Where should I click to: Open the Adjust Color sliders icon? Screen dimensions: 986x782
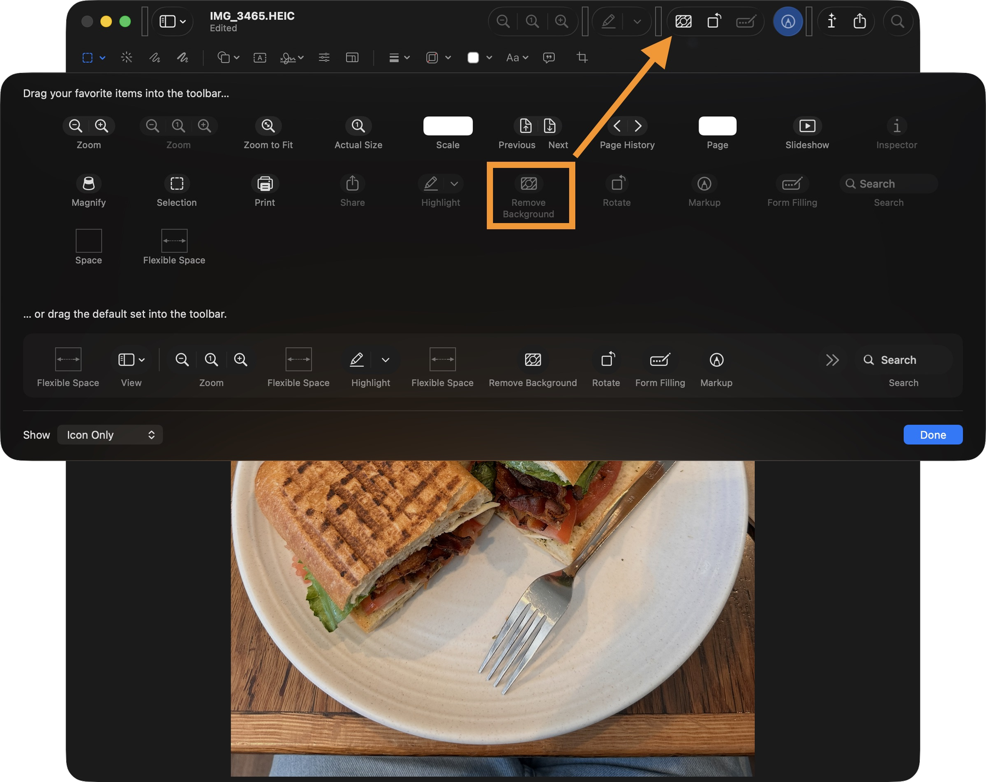pos(324,58)
